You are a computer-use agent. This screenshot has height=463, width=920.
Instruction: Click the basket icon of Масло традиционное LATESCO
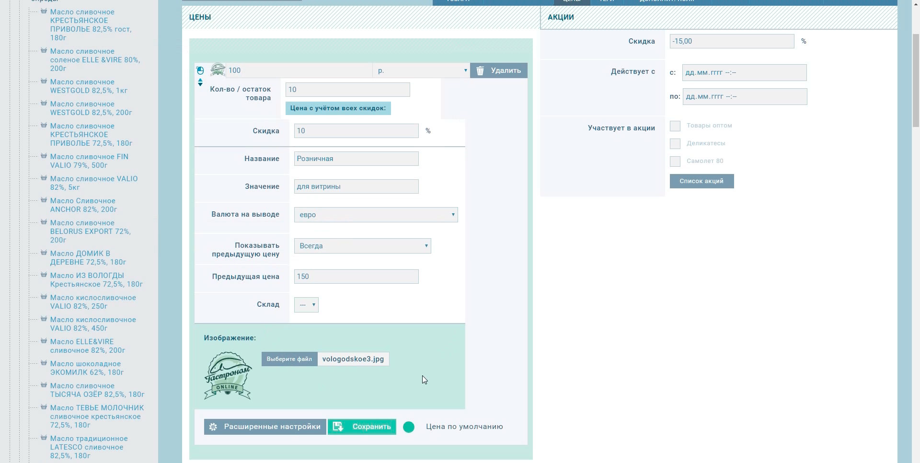(x=44, y=438)
